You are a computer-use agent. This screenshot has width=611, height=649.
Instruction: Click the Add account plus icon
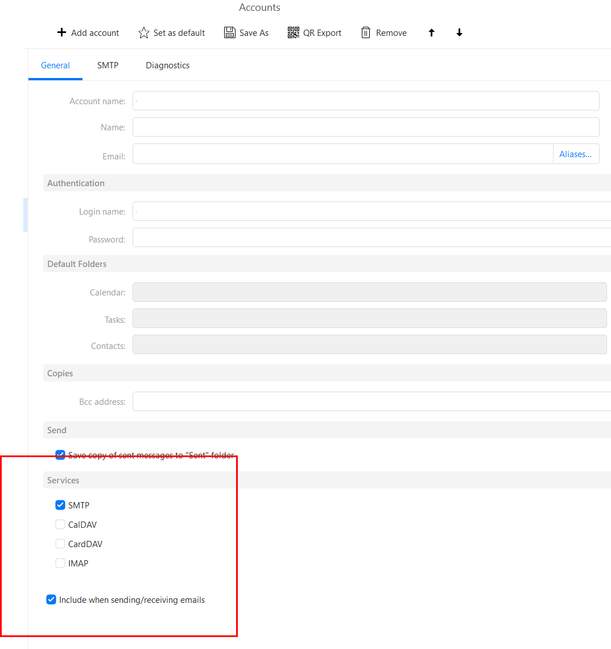(61, 32)
